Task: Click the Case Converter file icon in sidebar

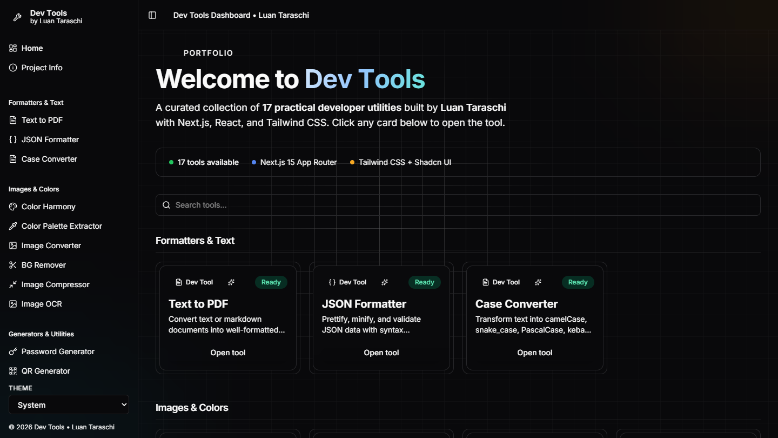Action: [x=13, y=159]
